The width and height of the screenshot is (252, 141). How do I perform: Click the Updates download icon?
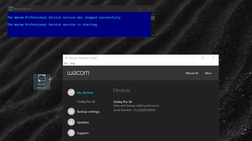pyautogui.click(x=71, y=122)
